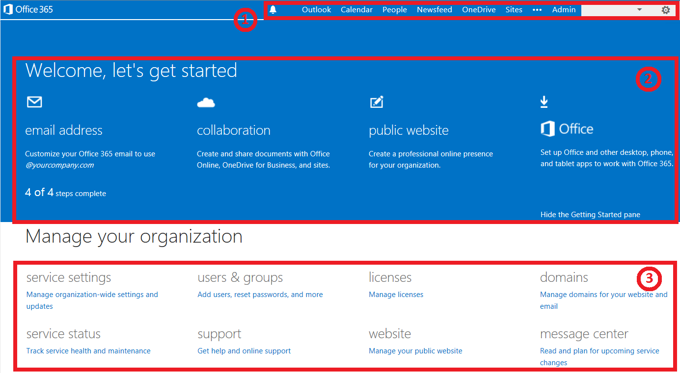Screen dimensions: 680x373
Task: Open Manage organization-wide settings and updates link
Action: 92,300
